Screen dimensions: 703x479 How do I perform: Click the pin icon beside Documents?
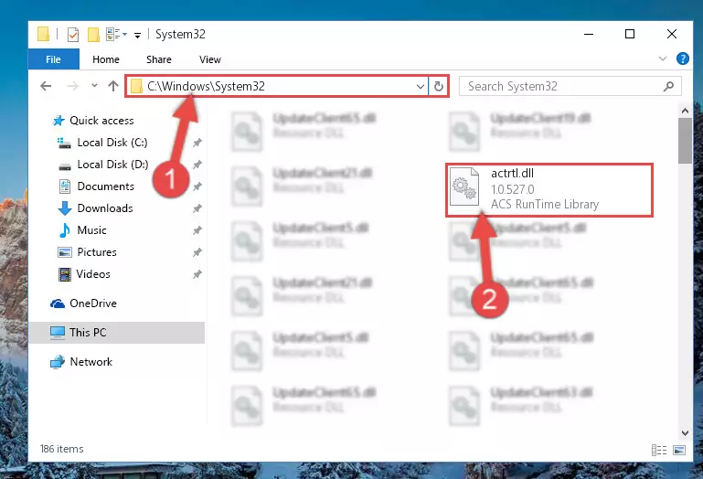click(197, 186)
